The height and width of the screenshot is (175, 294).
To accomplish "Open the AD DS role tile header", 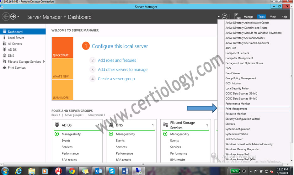I will pos(77,125).
